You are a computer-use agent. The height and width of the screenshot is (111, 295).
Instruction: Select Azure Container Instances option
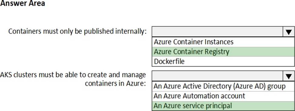223,42
